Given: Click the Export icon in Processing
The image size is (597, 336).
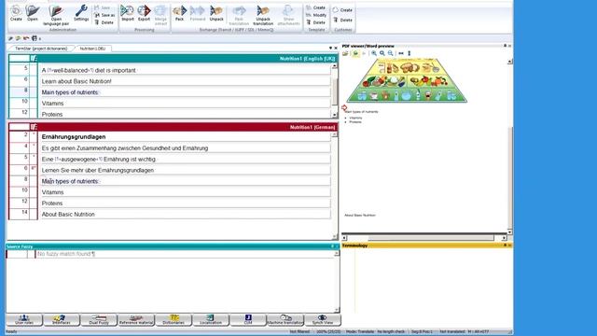Looking at the screenshot, I should tap(144, 13).
